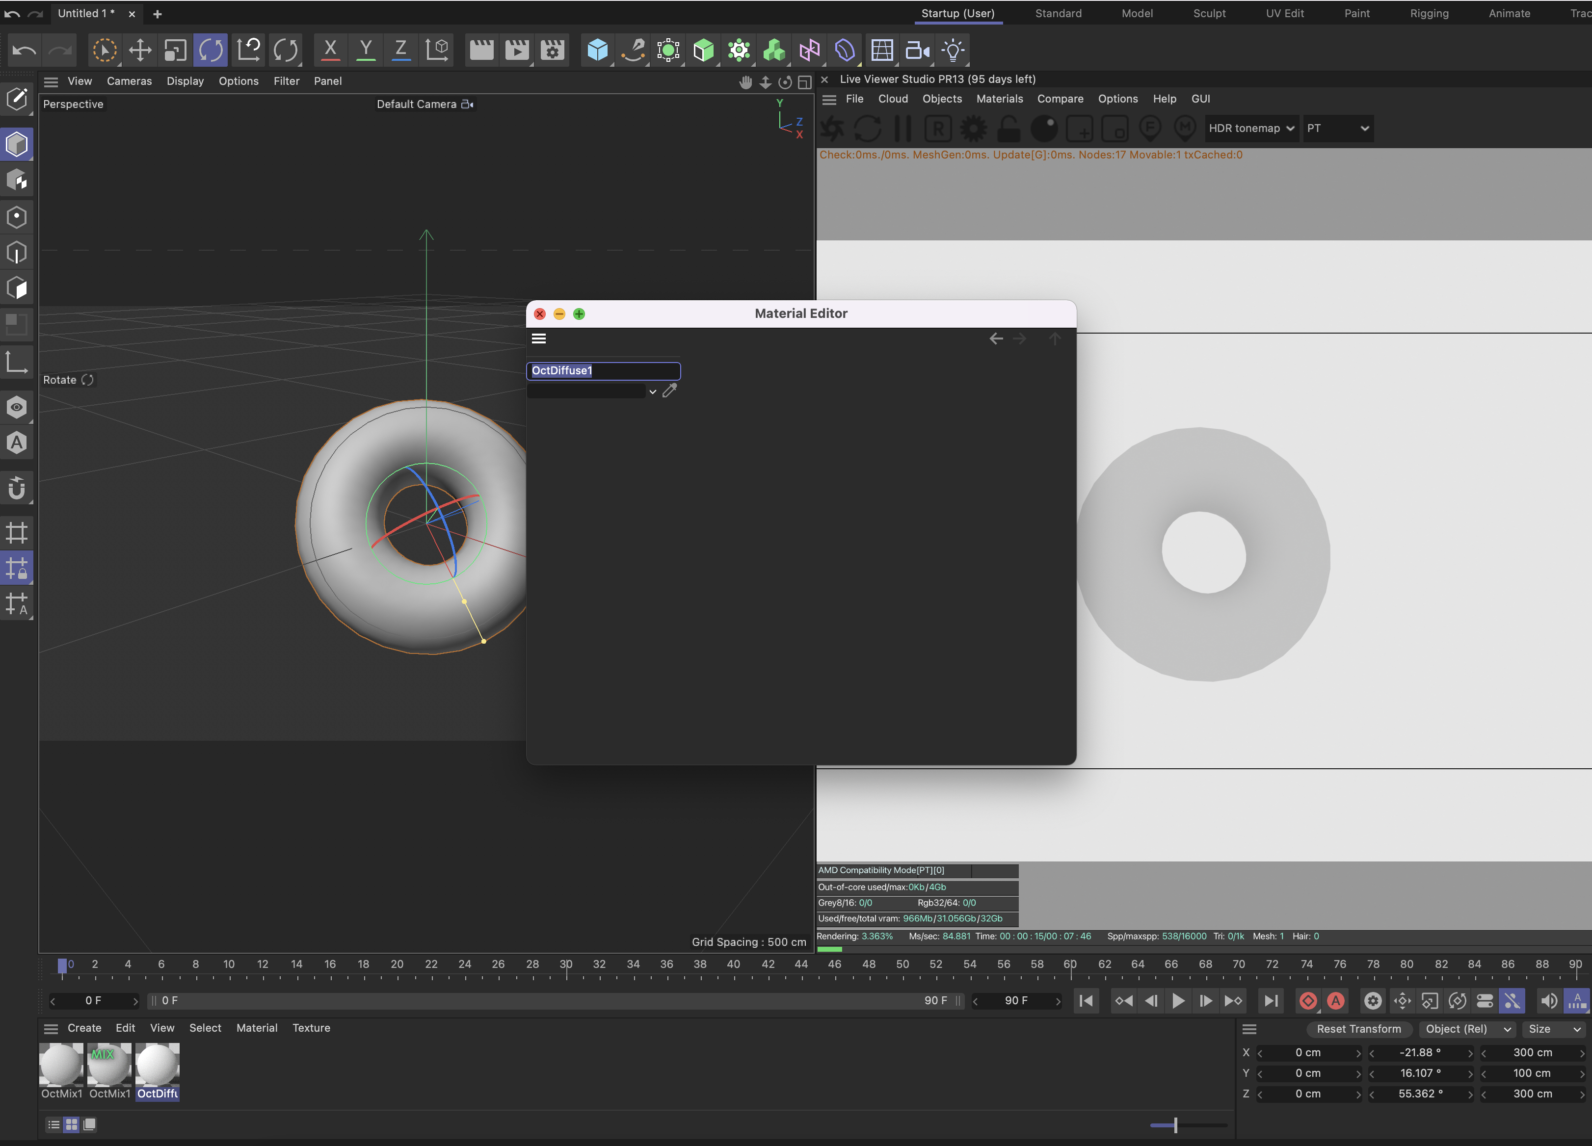Screen dimensions: 1592x1146
Task: Select the Move tool in top toolbar
Action: 140,50
